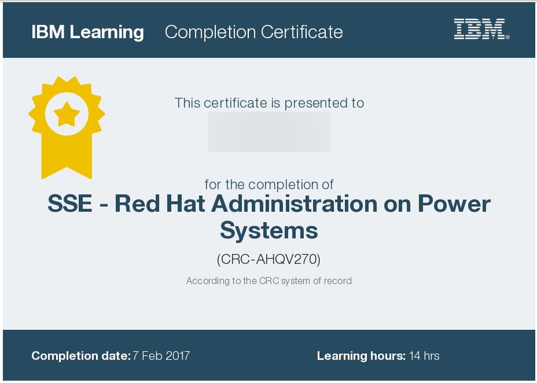The width and height of the screenshot is (537, 383).
Task: Click the date value '7 Feb 2017'
Action: [x=161, y=356]
